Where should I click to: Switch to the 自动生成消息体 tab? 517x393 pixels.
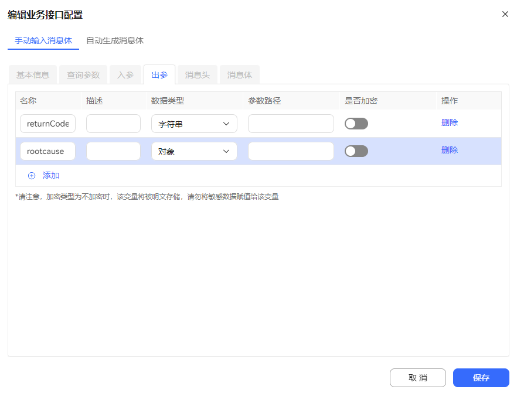[x=115, y=40]
